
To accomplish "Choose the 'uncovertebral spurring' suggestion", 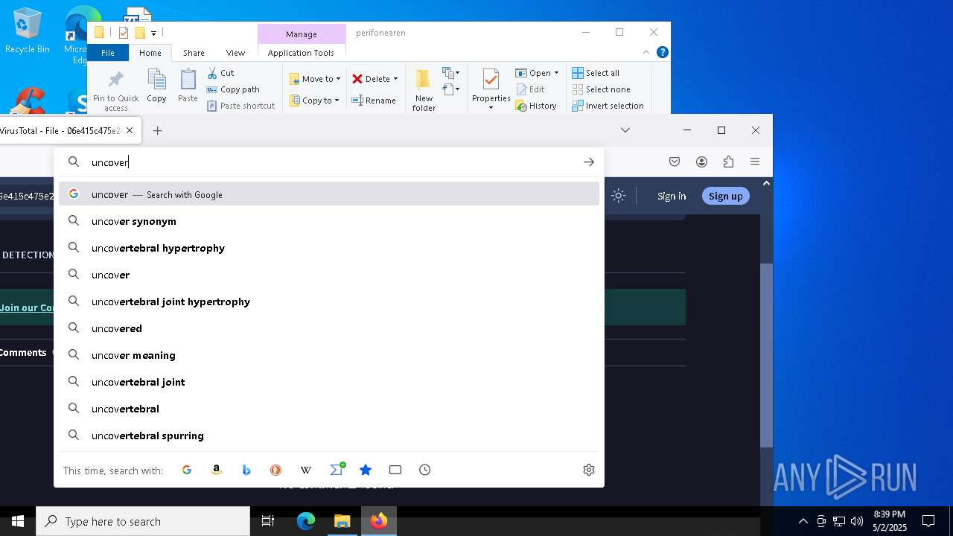I will click(x=329, y=435).
